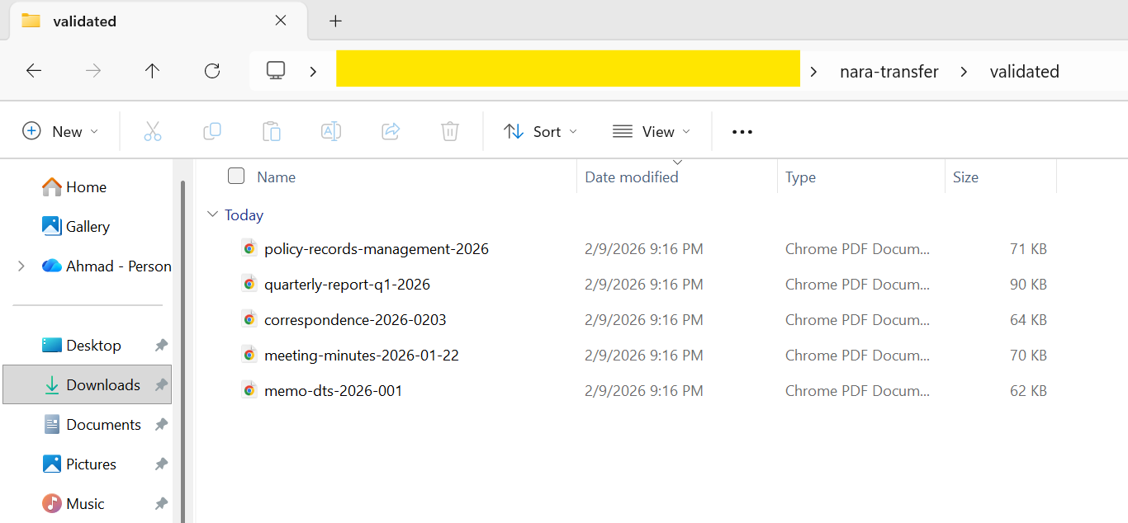Select the Cut icon on the toolbar
Viewport: 1128px width, 523px height.
click(x=152, y=131)
